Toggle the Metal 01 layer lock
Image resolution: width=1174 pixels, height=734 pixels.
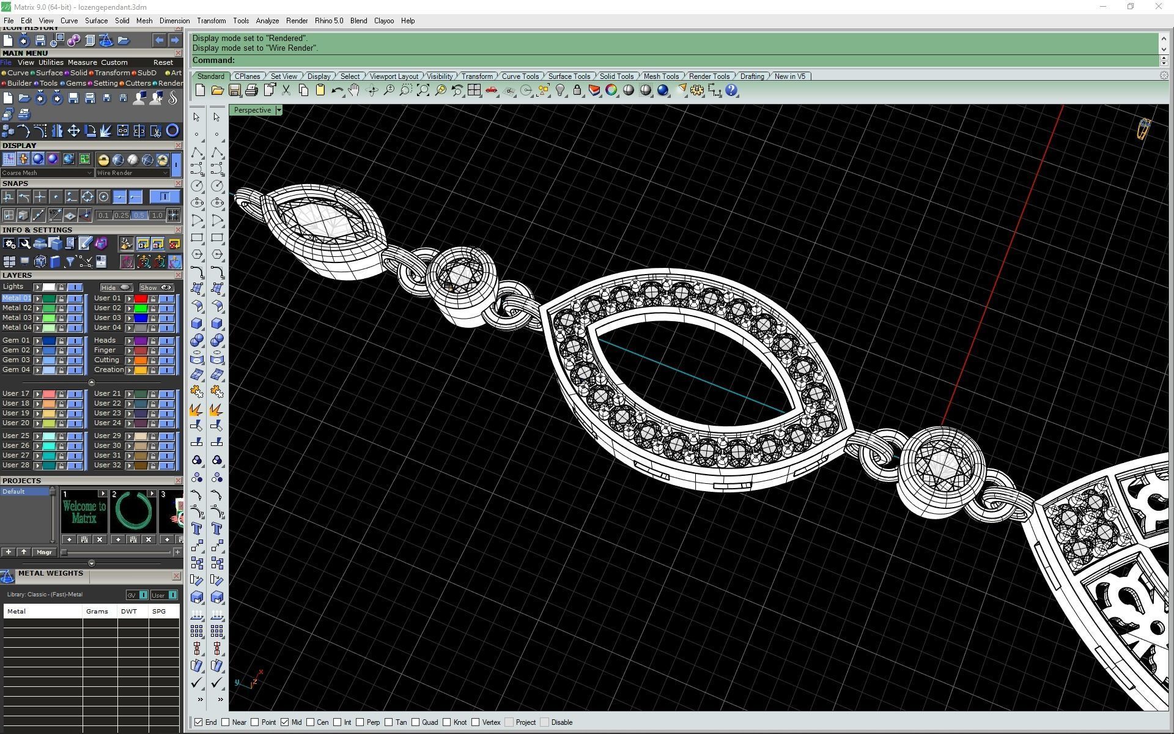pyautogui.click(x=62, y=298)
